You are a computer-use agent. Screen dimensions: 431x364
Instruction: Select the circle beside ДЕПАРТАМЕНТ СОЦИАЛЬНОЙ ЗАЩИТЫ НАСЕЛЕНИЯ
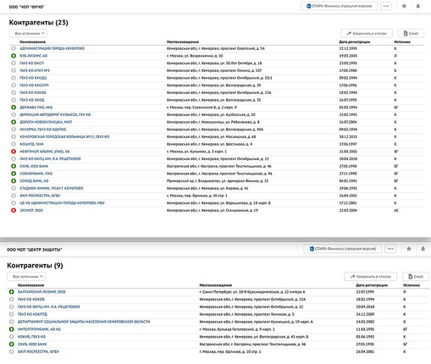click(x=11, y=322)
